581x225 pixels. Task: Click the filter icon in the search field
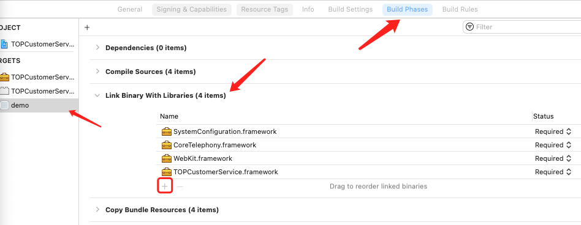470,27
